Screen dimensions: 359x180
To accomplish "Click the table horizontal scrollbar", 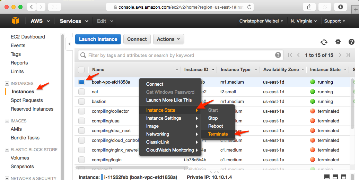I will click(132, 168).
